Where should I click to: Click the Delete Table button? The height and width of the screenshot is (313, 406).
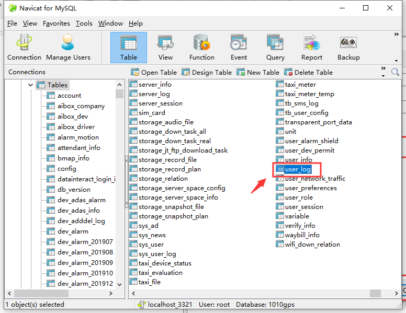point(308,72)
